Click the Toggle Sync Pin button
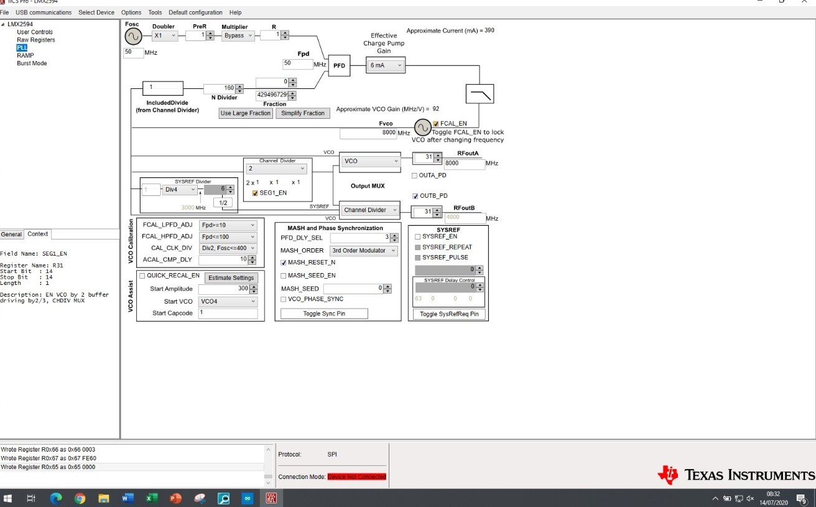 [x=324, y=314]
